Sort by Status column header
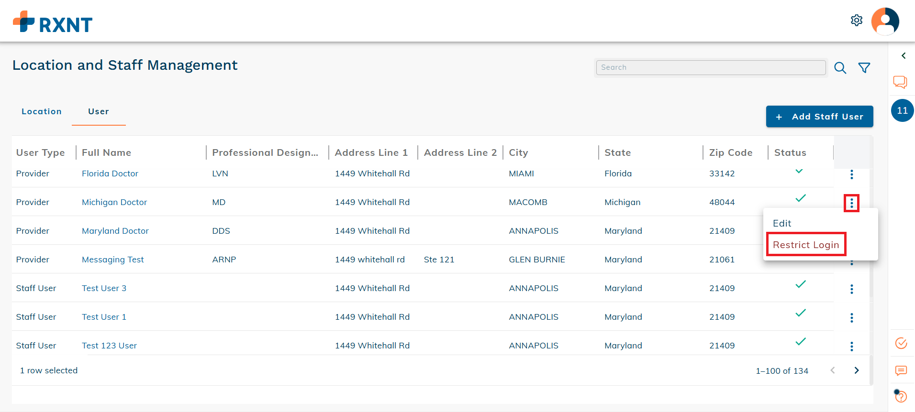 (790, 152)
